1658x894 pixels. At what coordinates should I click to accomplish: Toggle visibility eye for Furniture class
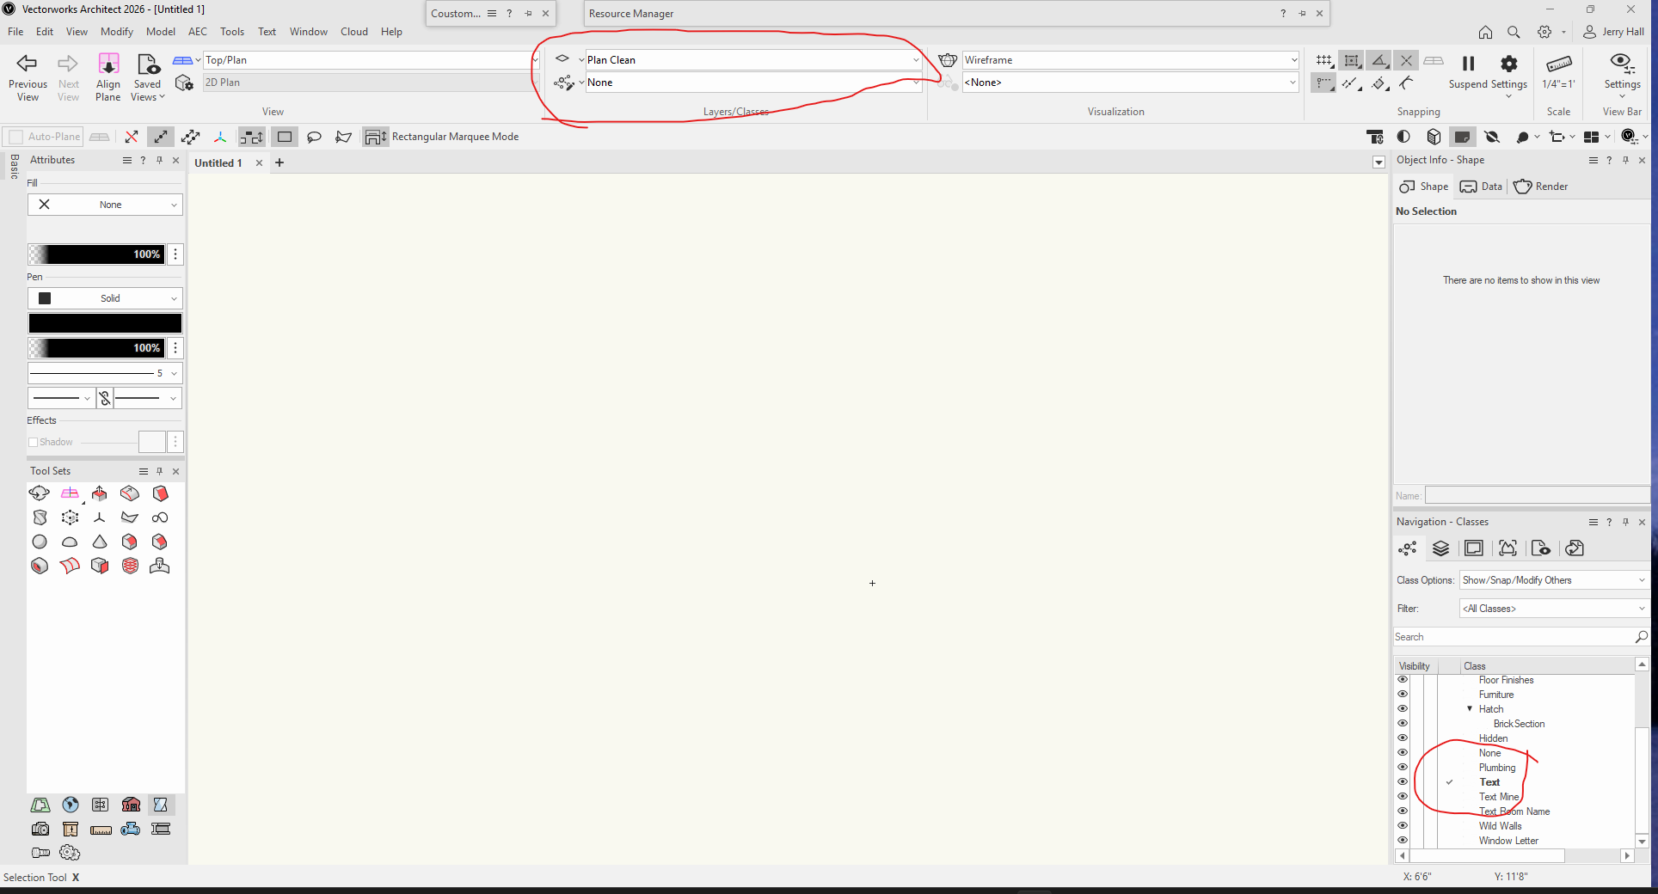1403,695
